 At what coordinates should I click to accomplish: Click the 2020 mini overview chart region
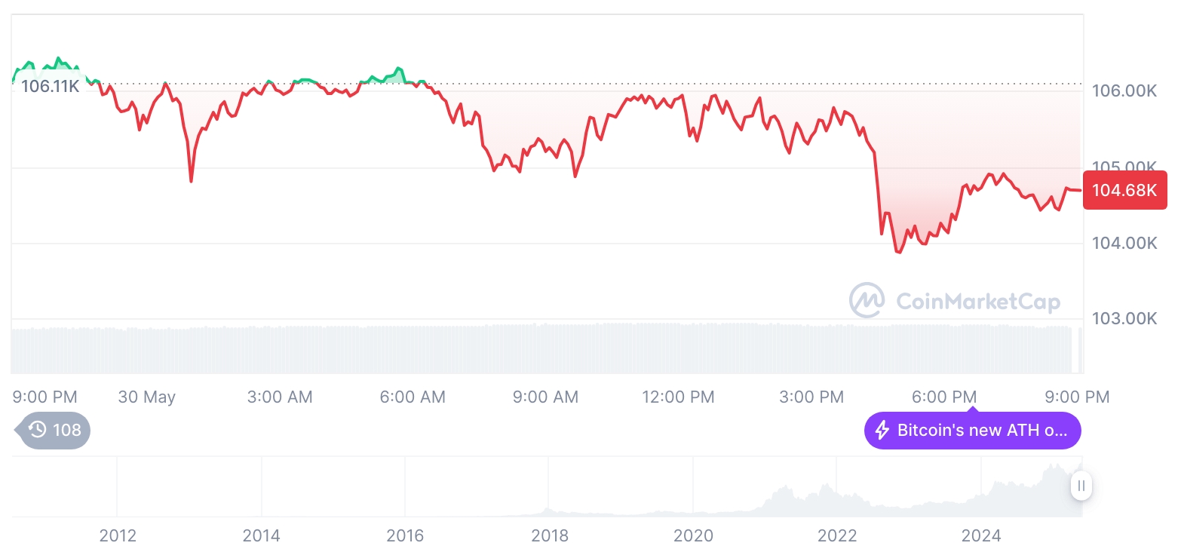point(693,486)
